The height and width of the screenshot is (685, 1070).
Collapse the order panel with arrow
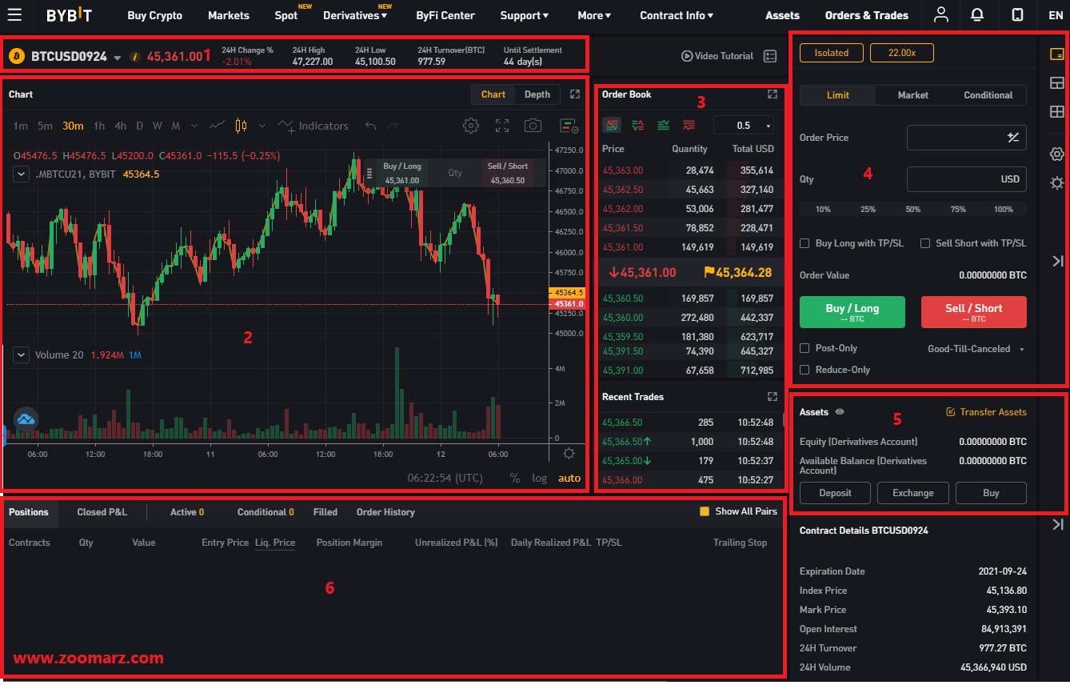pyautogui.click(x=1058, y=261)
